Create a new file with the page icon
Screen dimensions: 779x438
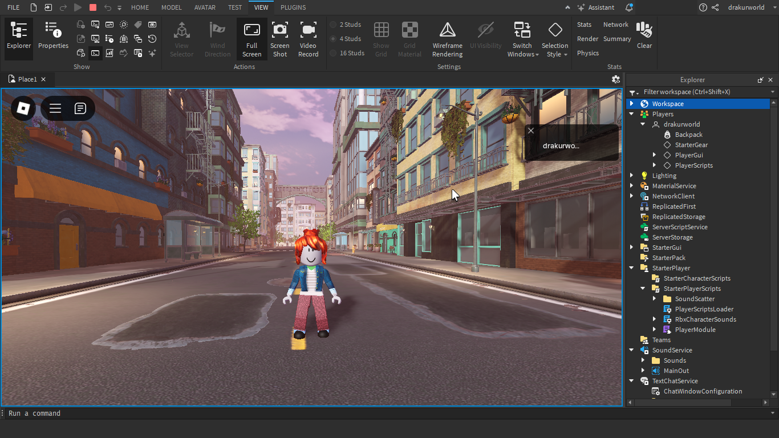34,7
